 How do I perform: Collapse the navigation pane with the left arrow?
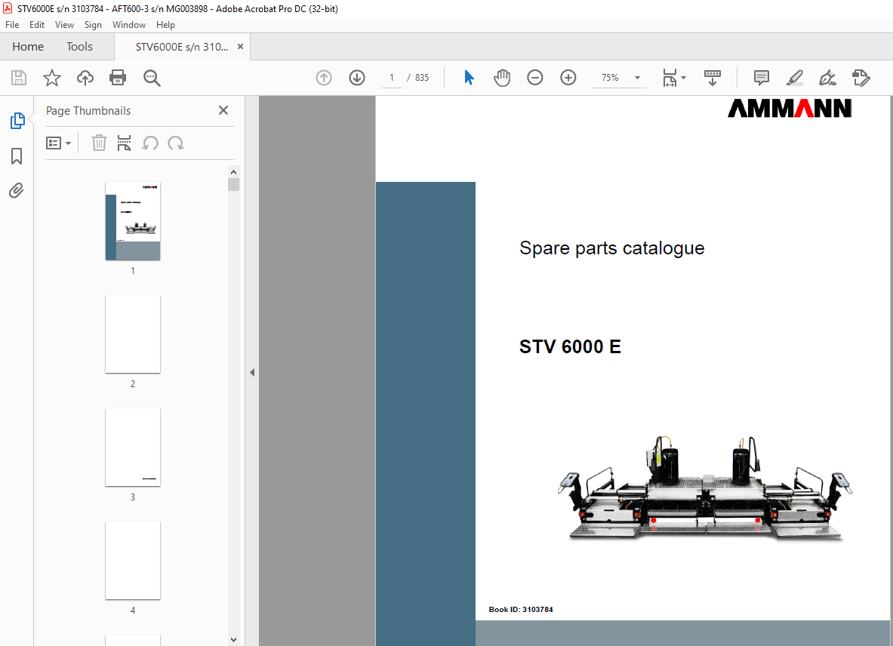pyautogui.click(x=251, y=372)
